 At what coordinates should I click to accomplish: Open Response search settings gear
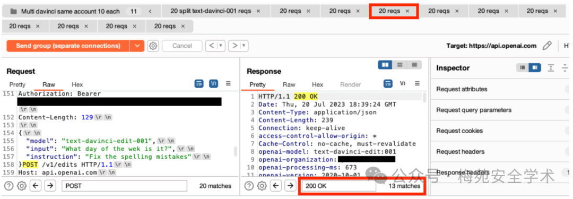262,186
